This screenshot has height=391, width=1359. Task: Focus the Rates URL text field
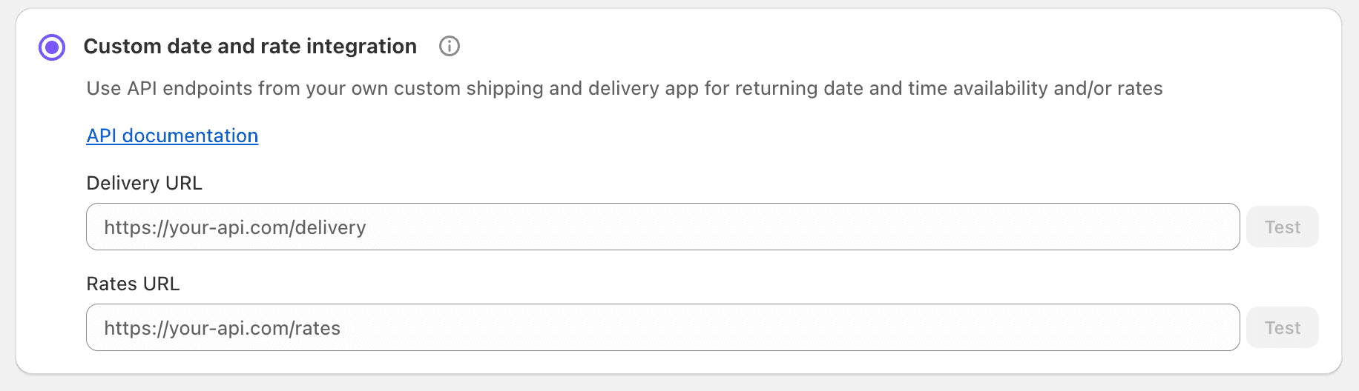point(662,327)
